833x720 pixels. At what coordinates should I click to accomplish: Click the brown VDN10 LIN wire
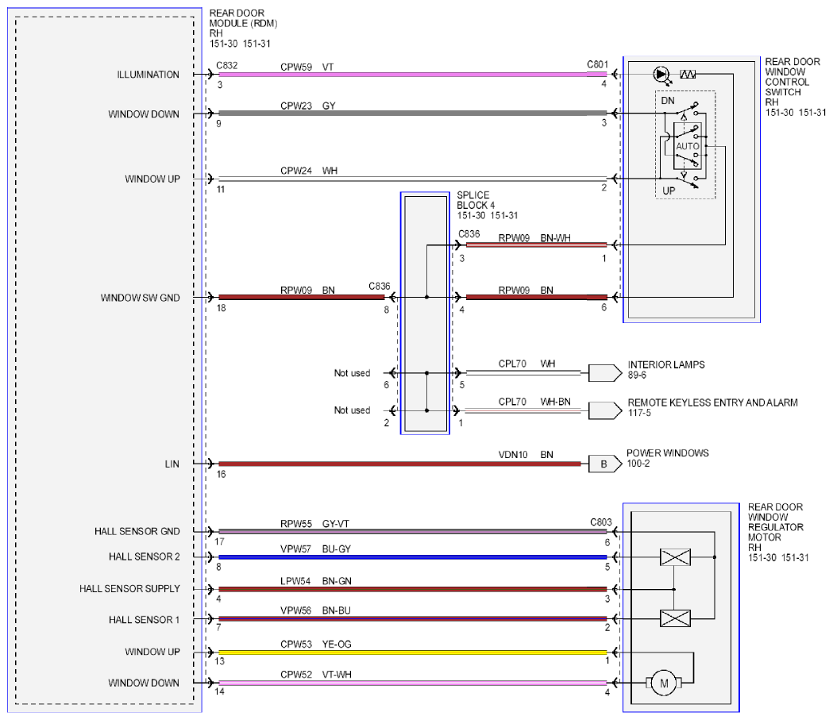tap(399, 464)
